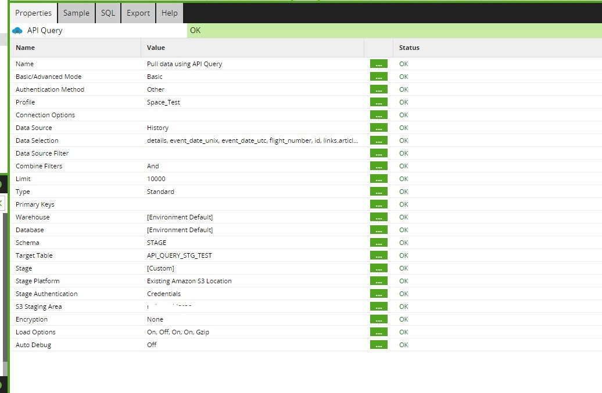The image size is (602, 393).
Task: Open the editor for the Name property
Action: point(378,64)
